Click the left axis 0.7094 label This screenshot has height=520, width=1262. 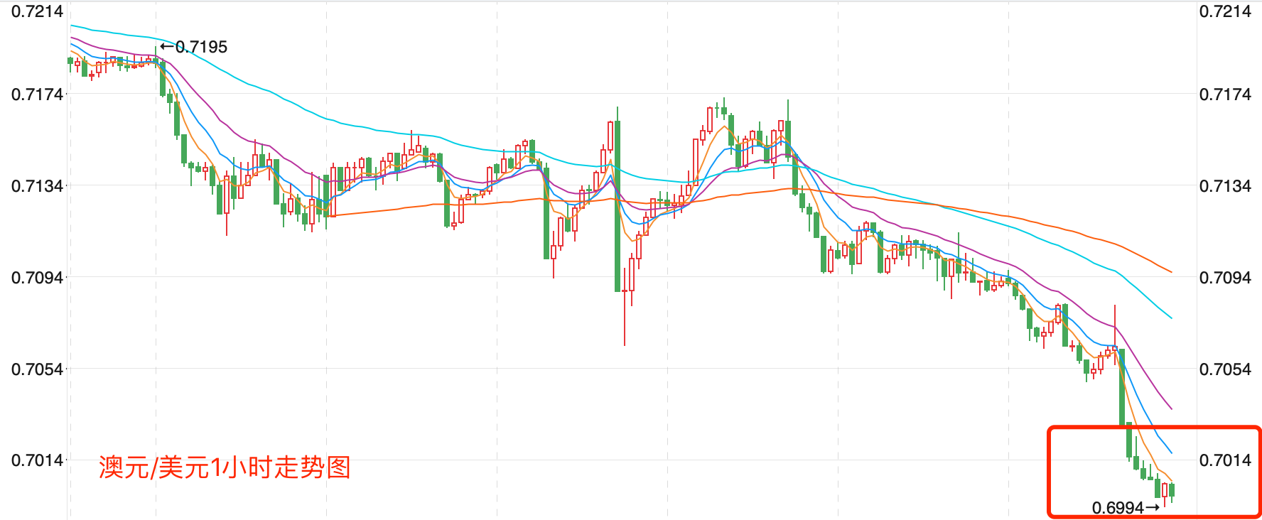[x=37, y=278]
